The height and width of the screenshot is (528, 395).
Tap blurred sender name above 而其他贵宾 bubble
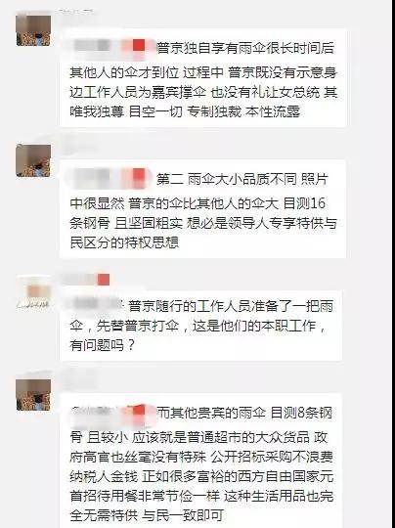coord(77,378)
